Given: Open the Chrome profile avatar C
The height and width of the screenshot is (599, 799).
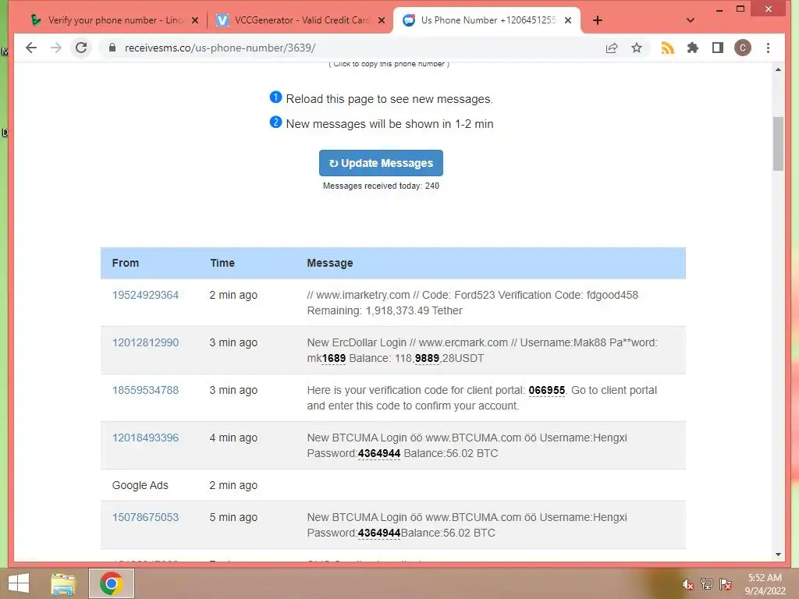Looking at the screenshot, I should click(743, 48).
